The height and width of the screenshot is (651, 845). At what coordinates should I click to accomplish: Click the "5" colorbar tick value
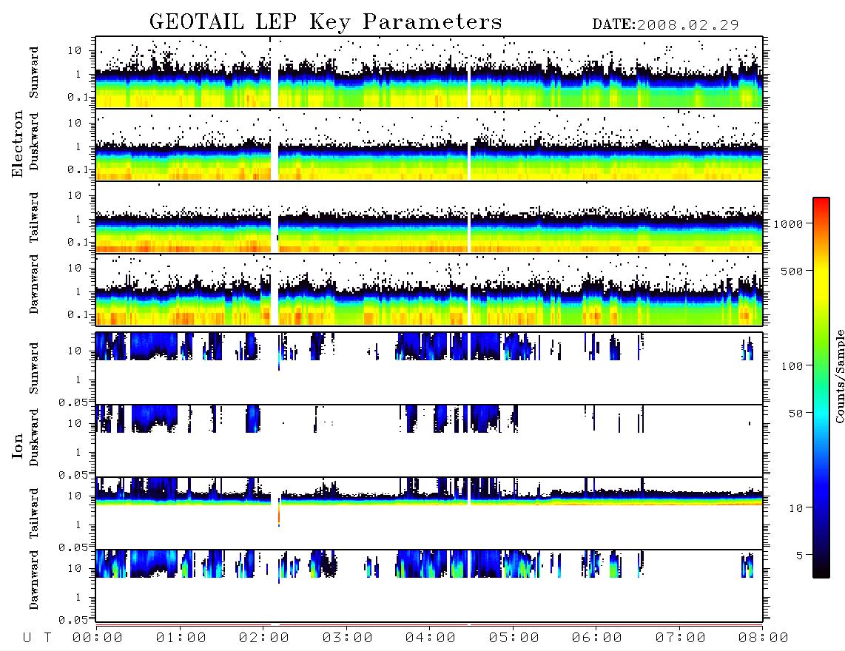click(799, 556)
